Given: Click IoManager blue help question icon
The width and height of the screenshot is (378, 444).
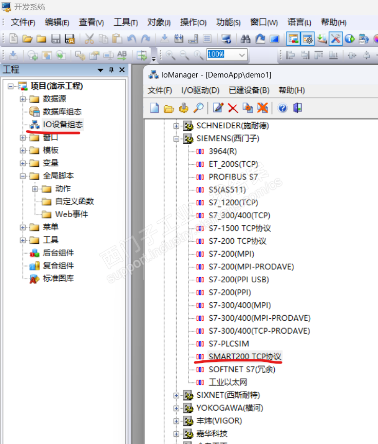Looking at the screenshot, I should (x=282, y=108).
